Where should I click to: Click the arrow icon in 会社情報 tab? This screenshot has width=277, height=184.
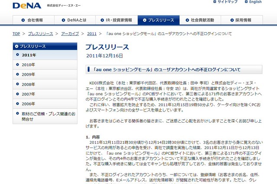pos(23,20)
